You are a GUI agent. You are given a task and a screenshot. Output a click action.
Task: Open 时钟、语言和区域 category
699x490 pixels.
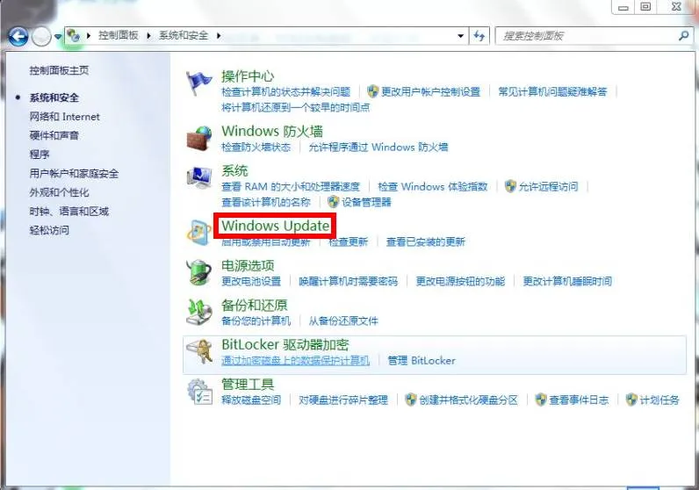69,212
